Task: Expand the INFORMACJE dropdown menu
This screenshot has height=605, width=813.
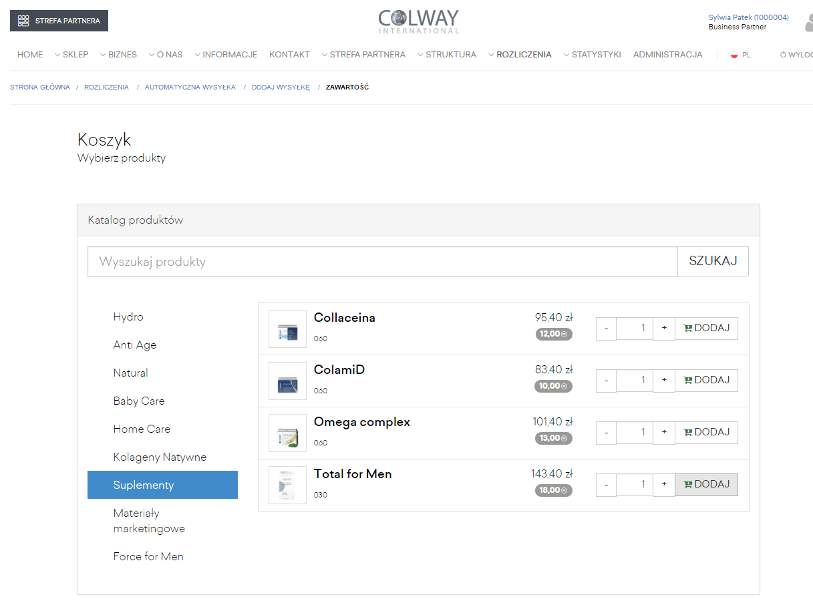Action: pos(226,55)
